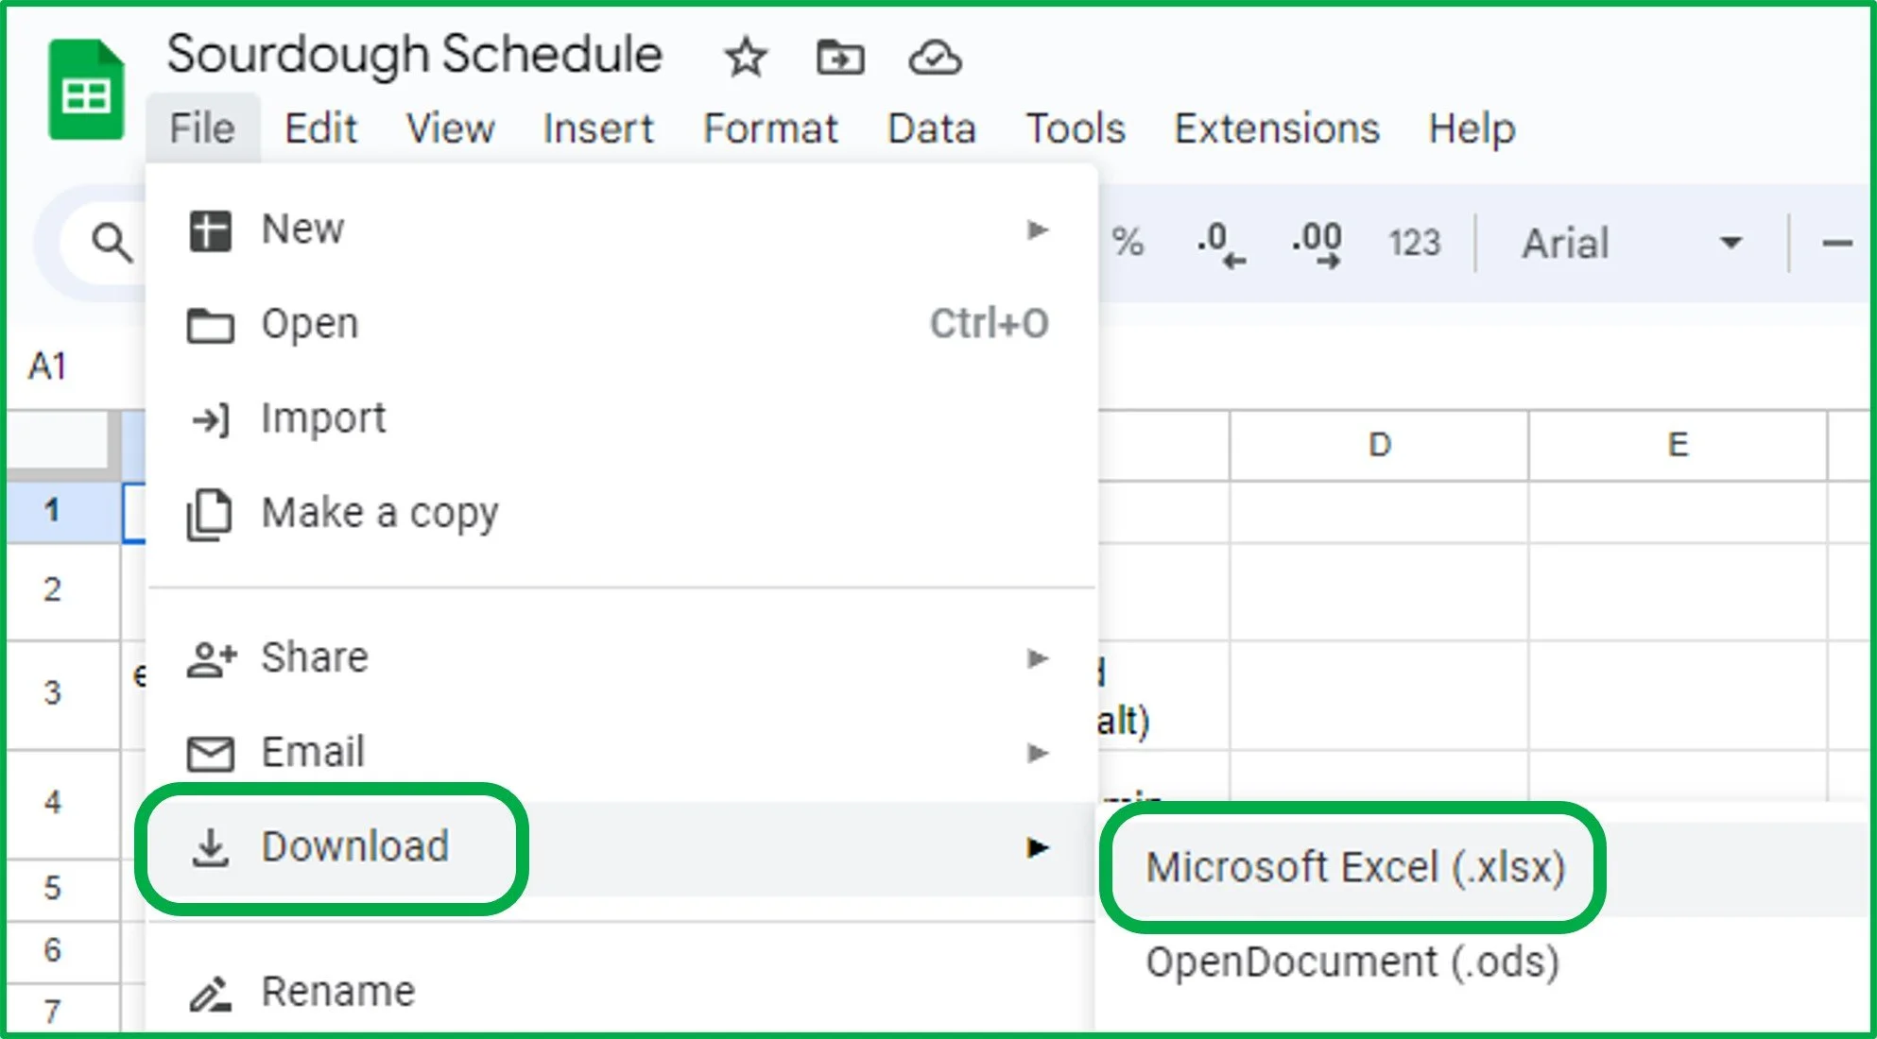This screenshot has width=1877, height=1039.
Task: Decrease font size with the minus button
Action: (x=1836, y=244)
